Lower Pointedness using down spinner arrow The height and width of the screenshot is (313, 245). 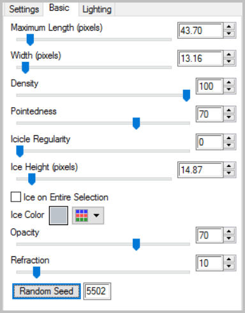coord(229,117)
